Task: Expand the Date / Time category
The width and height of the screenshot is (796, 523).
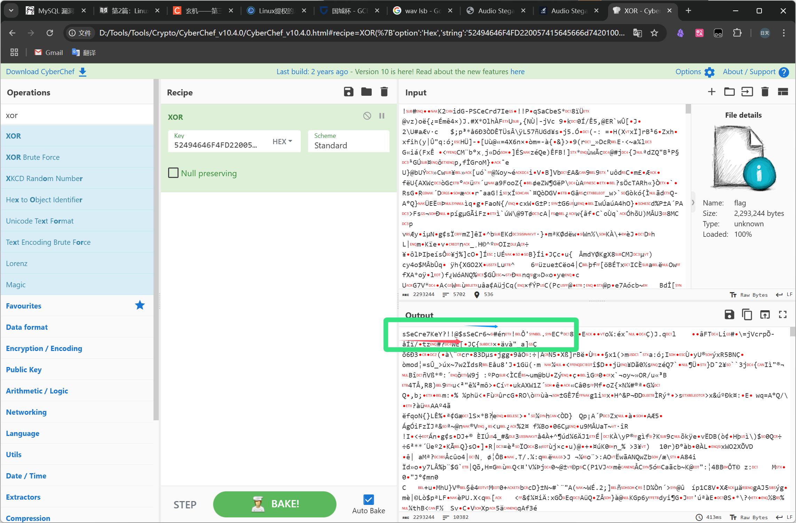Action: coord(77,476)
